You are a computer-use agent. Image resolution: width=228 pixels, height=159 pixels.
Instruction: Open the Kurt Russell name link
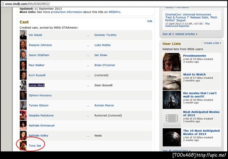click(37, 75)
